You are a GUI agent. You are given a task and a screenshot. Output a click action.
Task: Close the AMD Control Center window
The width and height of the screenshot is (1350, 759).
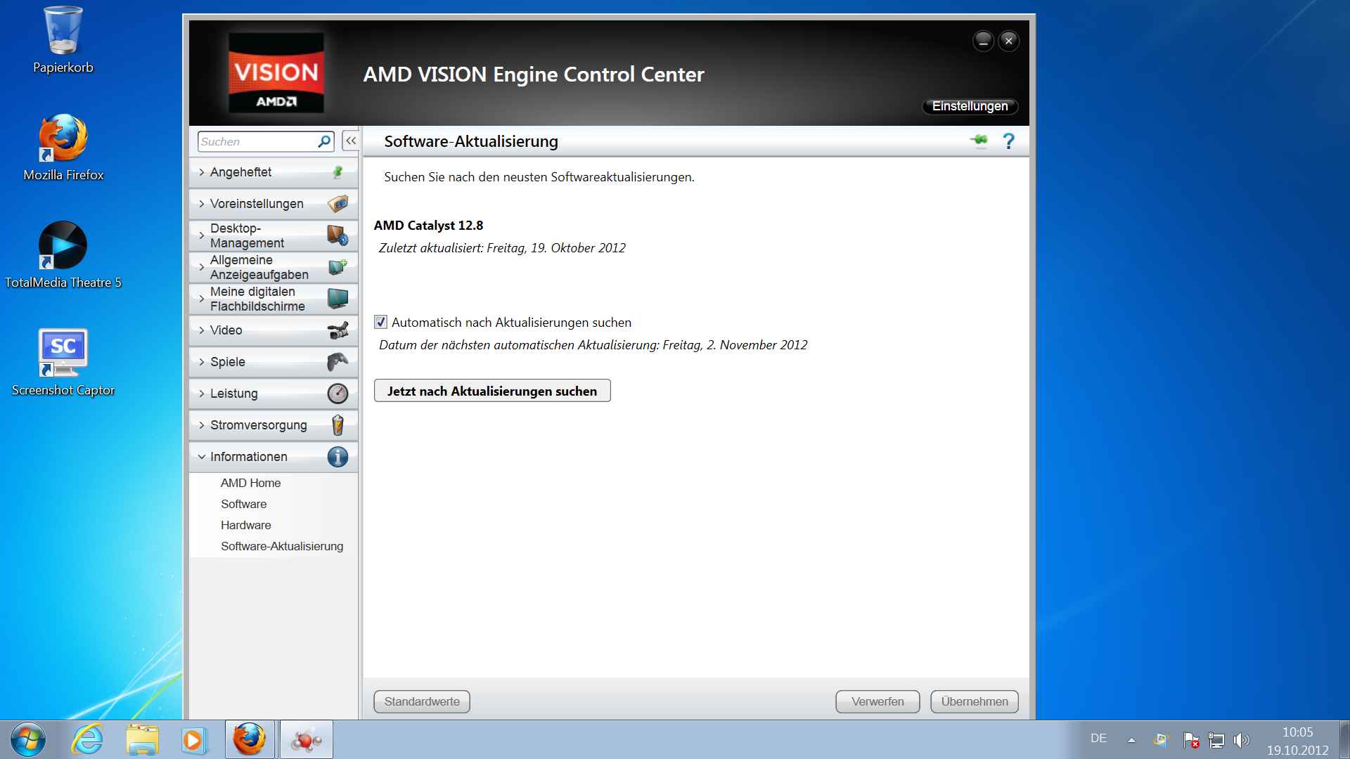pos(1008,41)
